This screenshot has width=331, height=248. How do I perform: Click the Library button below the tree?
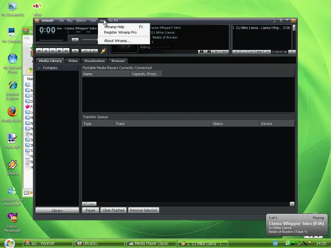(57, 211)
